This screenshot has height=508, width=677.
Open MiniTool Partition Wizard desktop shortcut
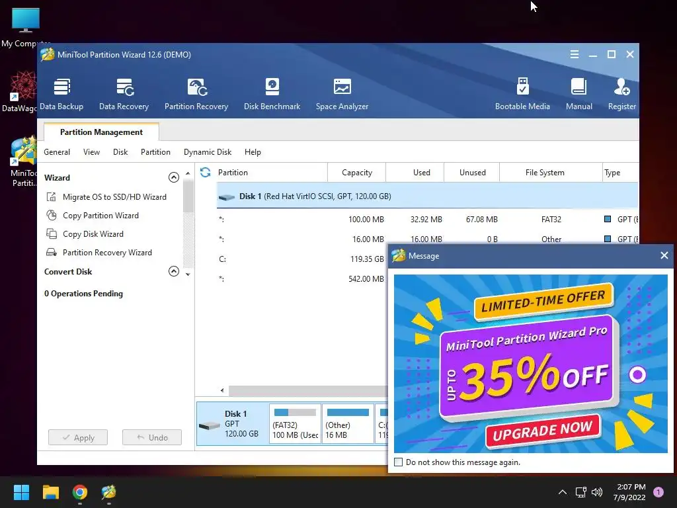(23, 162)
